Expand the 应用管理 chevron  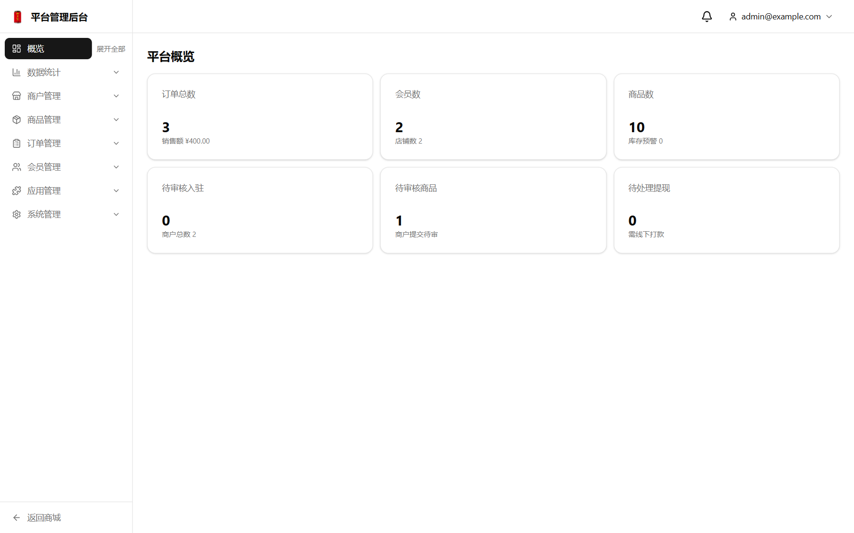pos(116,190)
